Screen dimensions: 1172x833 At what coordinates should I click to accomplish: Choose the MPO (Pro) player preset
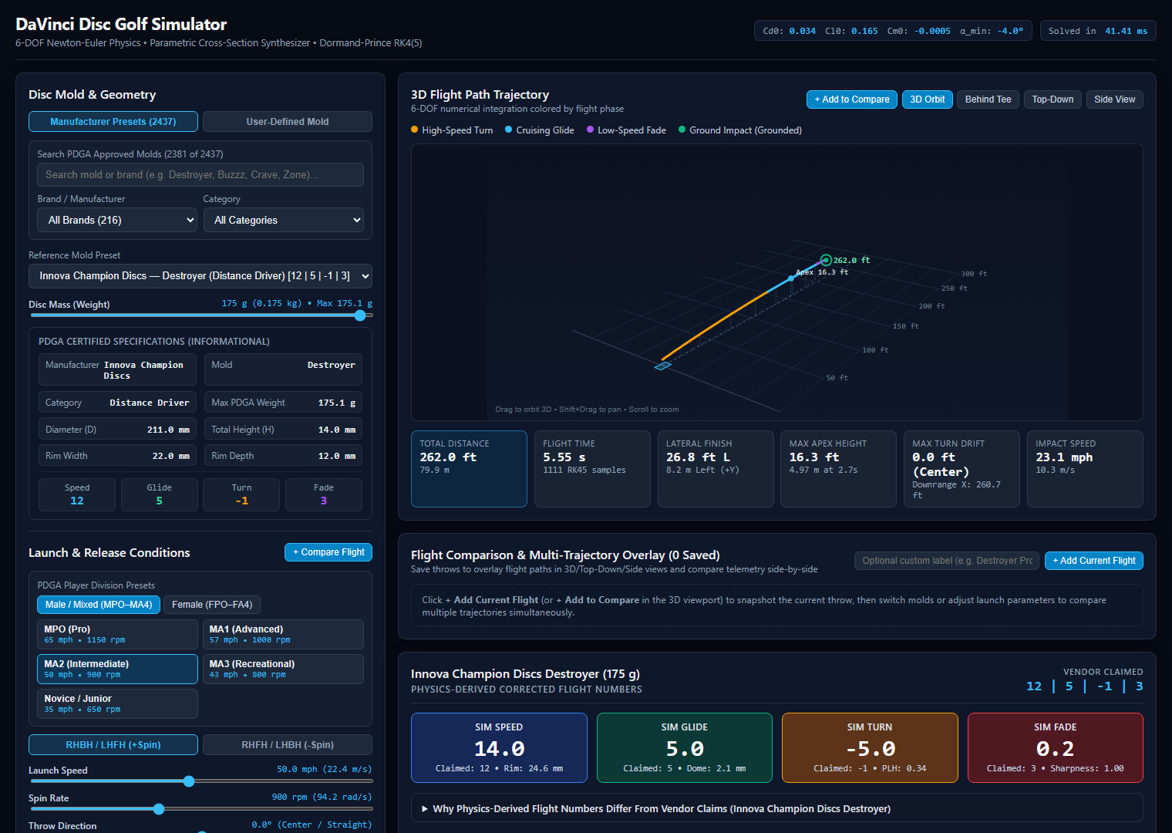[x=117, y=634]
